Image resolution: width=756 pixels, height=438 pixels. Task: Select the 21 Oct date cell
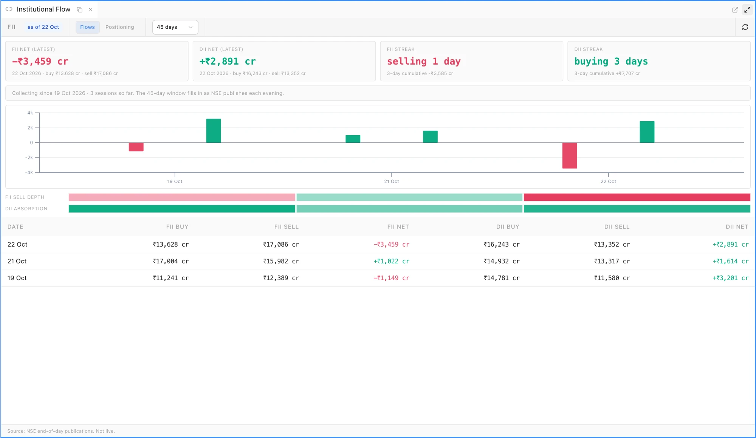coord(17,261)
